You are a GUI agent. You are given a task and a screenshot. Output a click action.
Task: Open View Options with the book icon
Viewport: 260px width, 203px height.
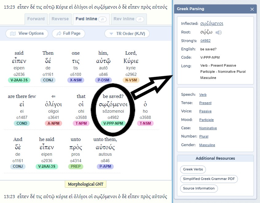tap(27, 33)
